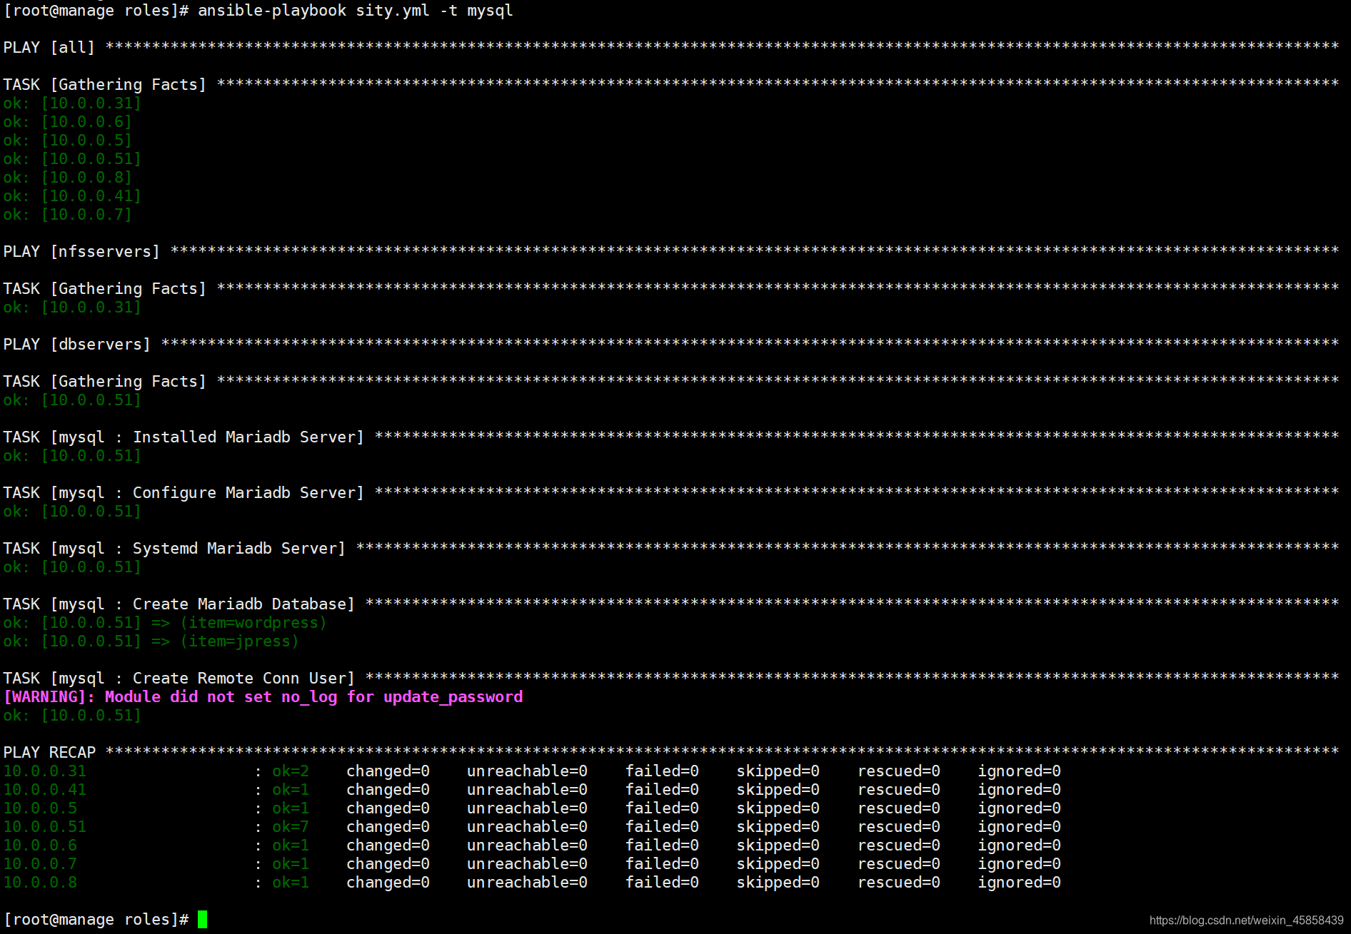Viewport: 1351px width, 934px height.
Task: Click 'ignored=0' in the 10.0.0.31 recap row
Action: point(1019,771)
